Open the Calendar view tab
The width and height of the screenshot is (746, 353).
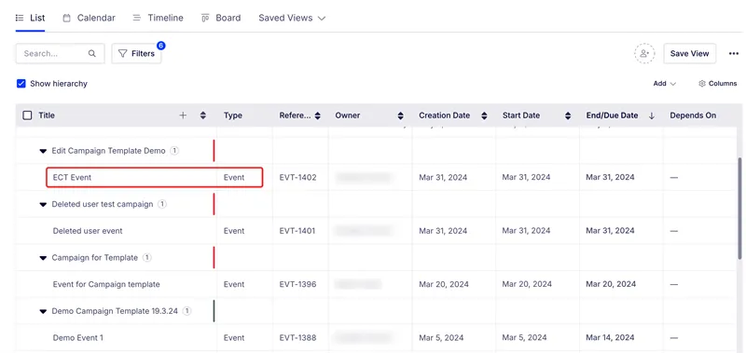(89, 18)
